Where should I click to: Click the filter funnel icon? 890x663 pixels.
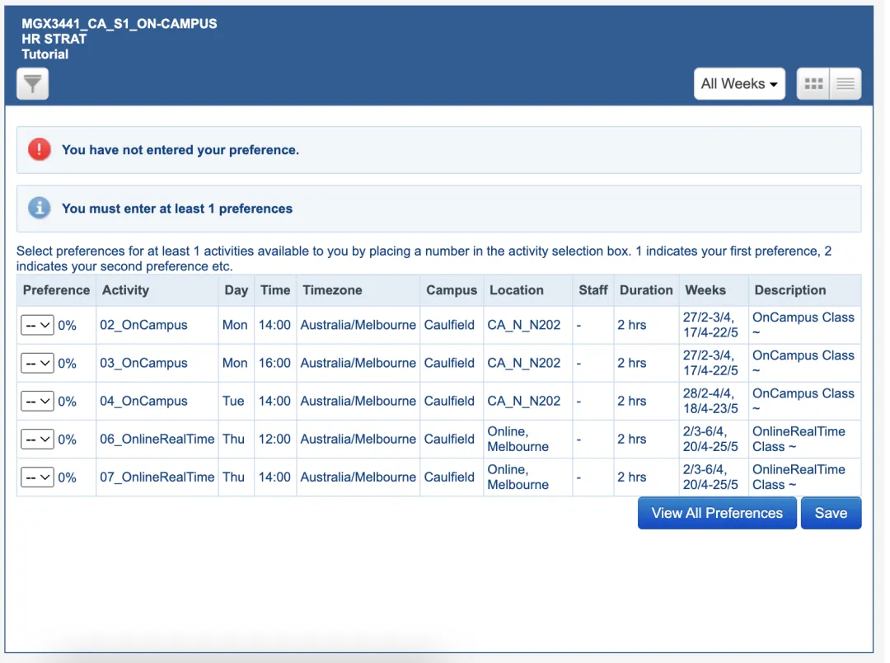[x=33, y=84]
